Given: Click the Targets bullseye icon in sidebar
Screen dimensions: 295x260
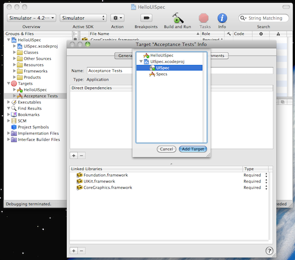Looking at the screenshot, I should (14, 83).
